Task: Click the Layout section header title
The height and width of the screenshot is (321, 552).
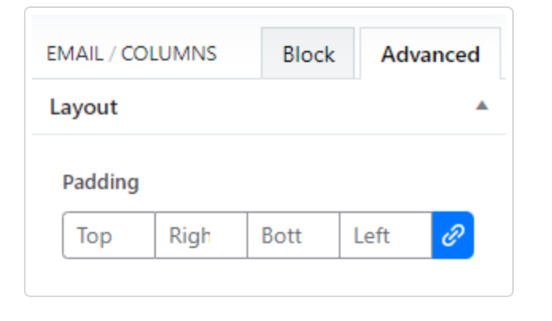Action: tap(84, 107)
